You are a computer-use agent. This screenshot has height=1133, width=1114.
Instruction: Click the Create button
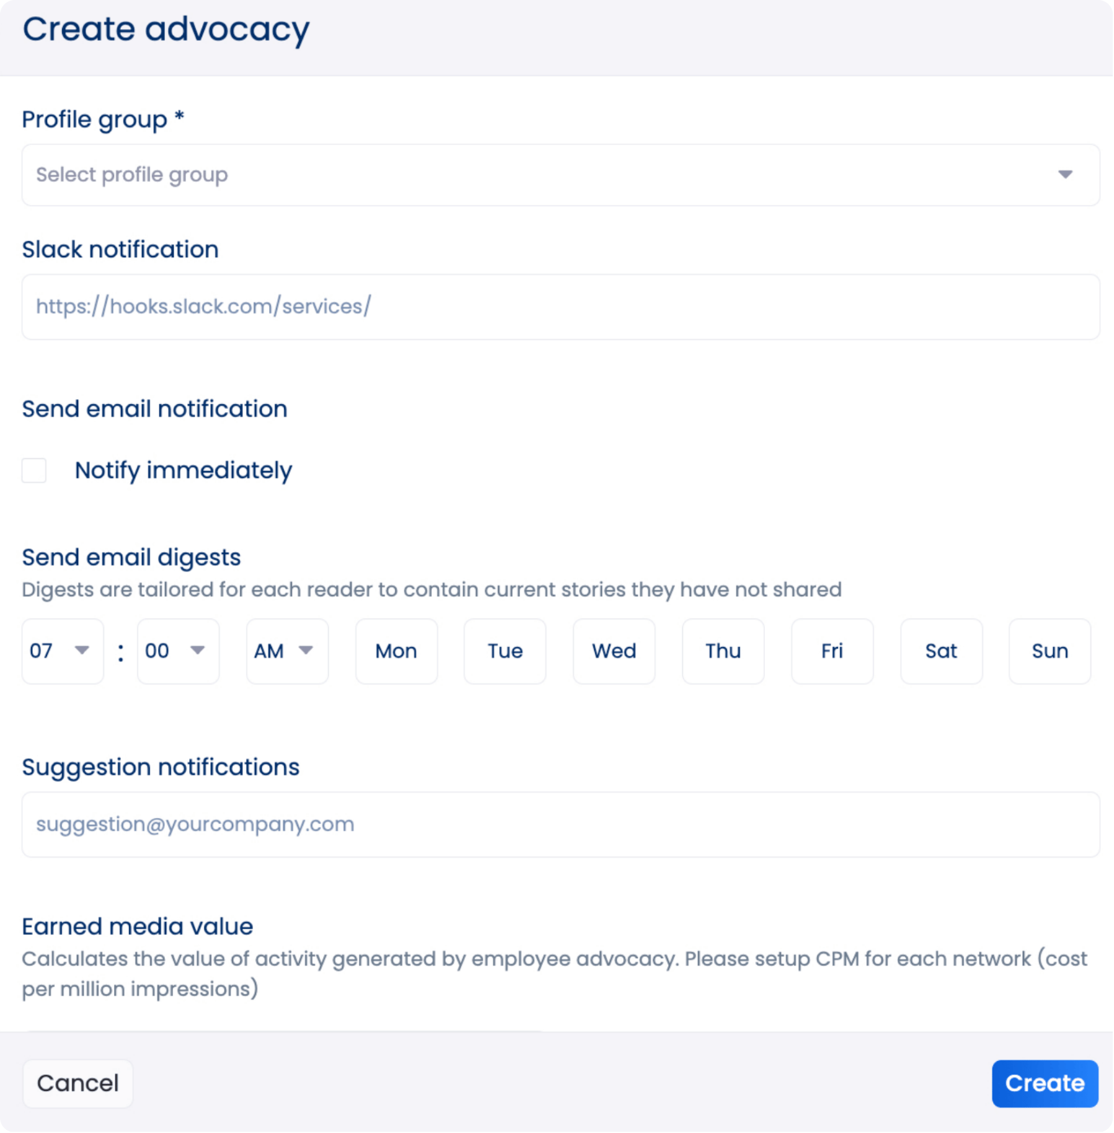tap(1045, 1083)
